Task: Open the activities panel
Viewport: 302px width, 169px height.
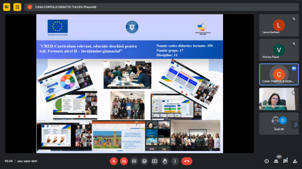Action: click(295, 161)
